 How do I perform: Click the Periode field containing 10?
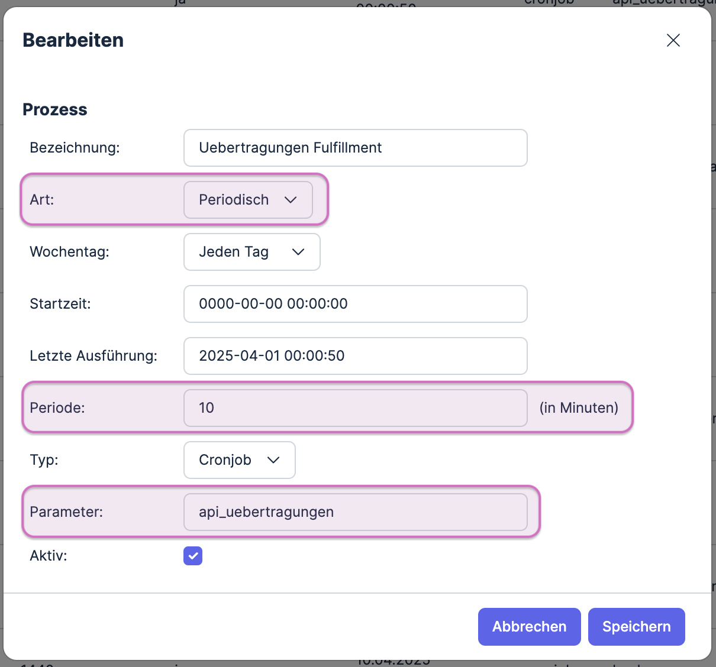click(x=355, y=408)
